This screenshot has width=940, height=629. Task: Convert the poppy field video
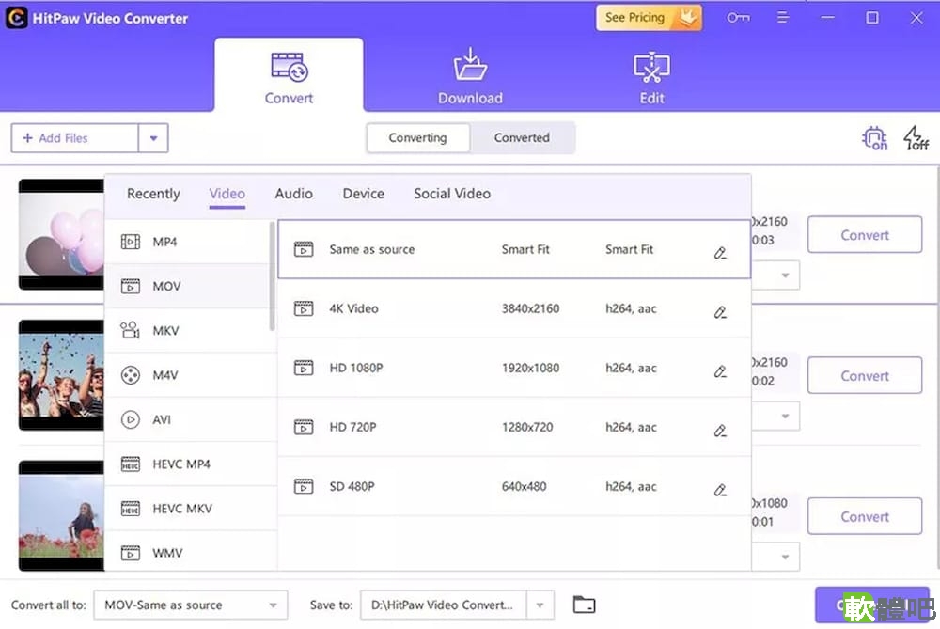pos(865,516)
